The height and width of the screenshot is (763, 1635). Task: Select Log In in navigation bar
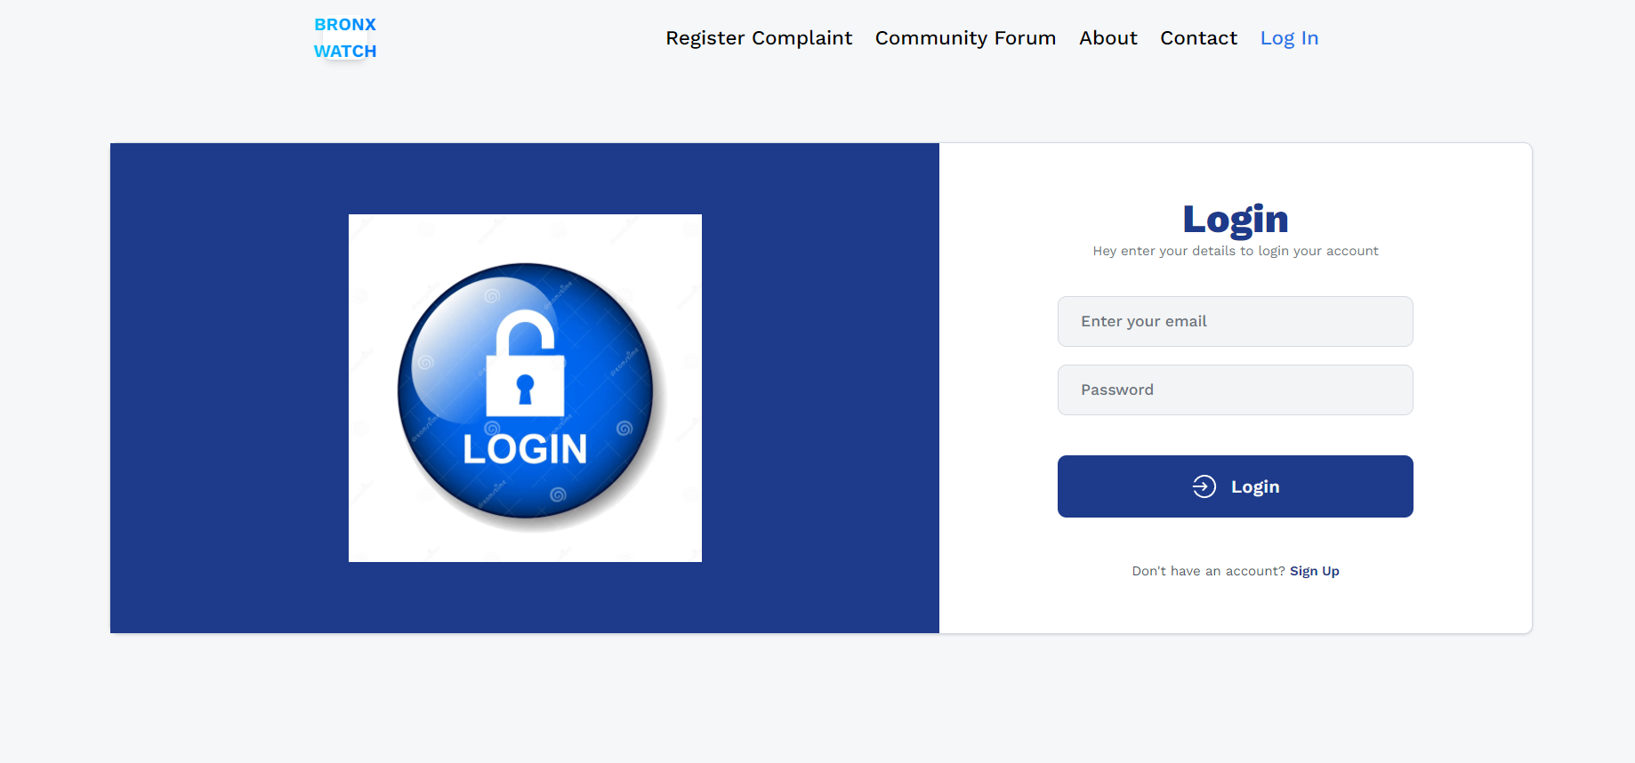(x=1289, y=38)
